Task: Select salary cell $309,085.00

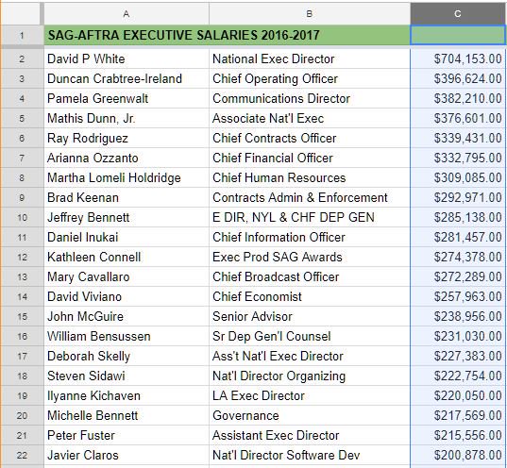Action: point(458,177)
